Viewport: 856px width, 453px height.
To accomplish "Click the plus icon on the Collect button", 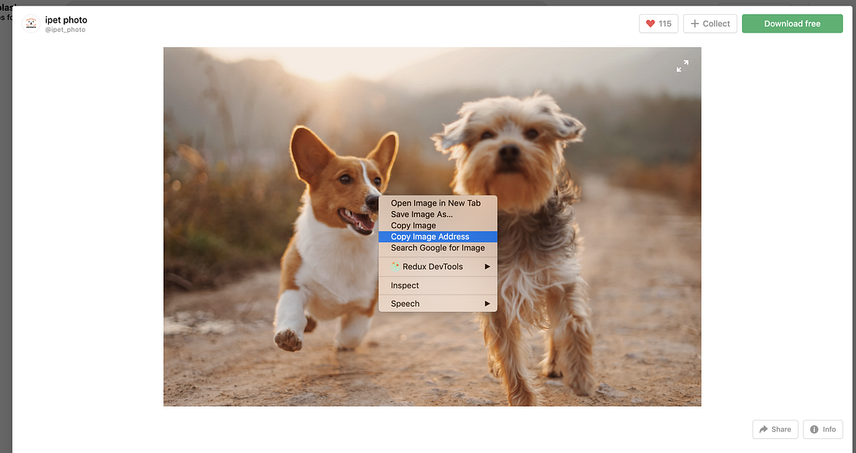I will point(696,23).
